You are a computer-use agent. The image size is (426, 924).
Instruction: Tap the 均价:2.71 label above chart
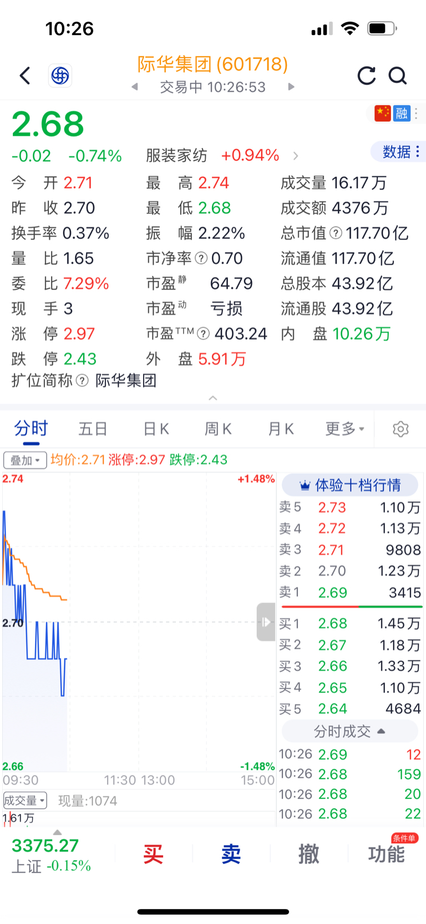click(x=78, y=460)
